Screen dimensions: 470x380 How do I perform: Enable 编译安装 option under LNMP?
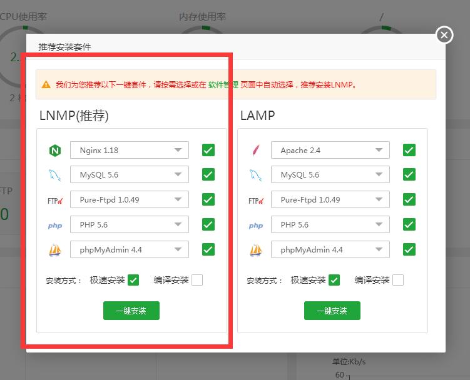pyautogui.click(x=197, y=280)
